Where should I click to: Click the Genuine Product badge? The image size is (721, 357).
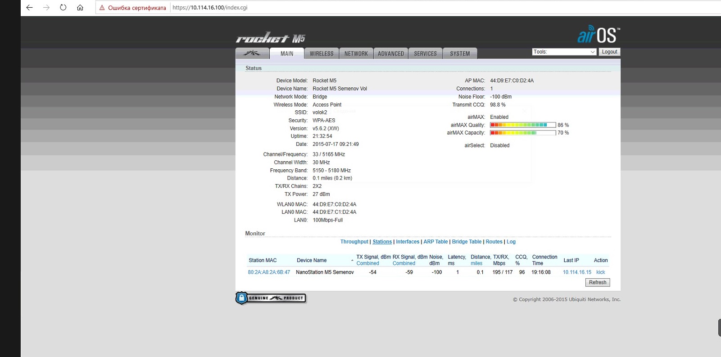(x=271, y=298)
